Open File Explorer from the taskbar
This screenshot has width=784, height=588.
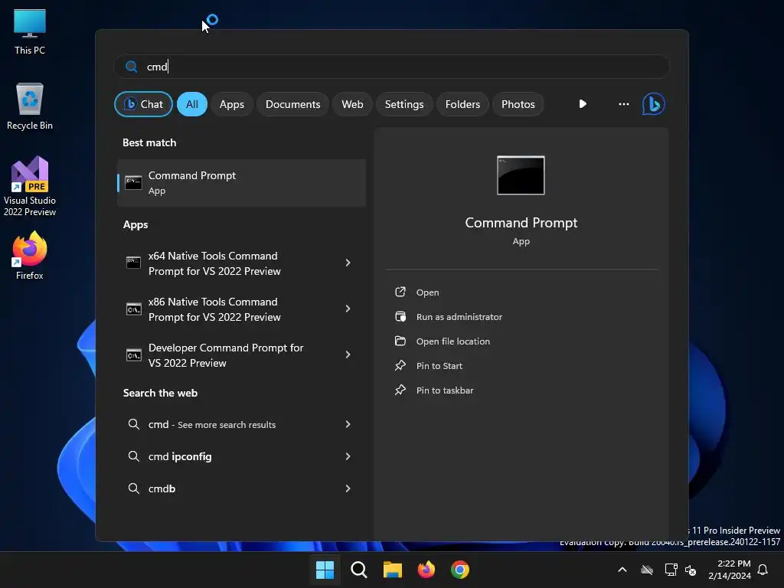coord(393,570)
